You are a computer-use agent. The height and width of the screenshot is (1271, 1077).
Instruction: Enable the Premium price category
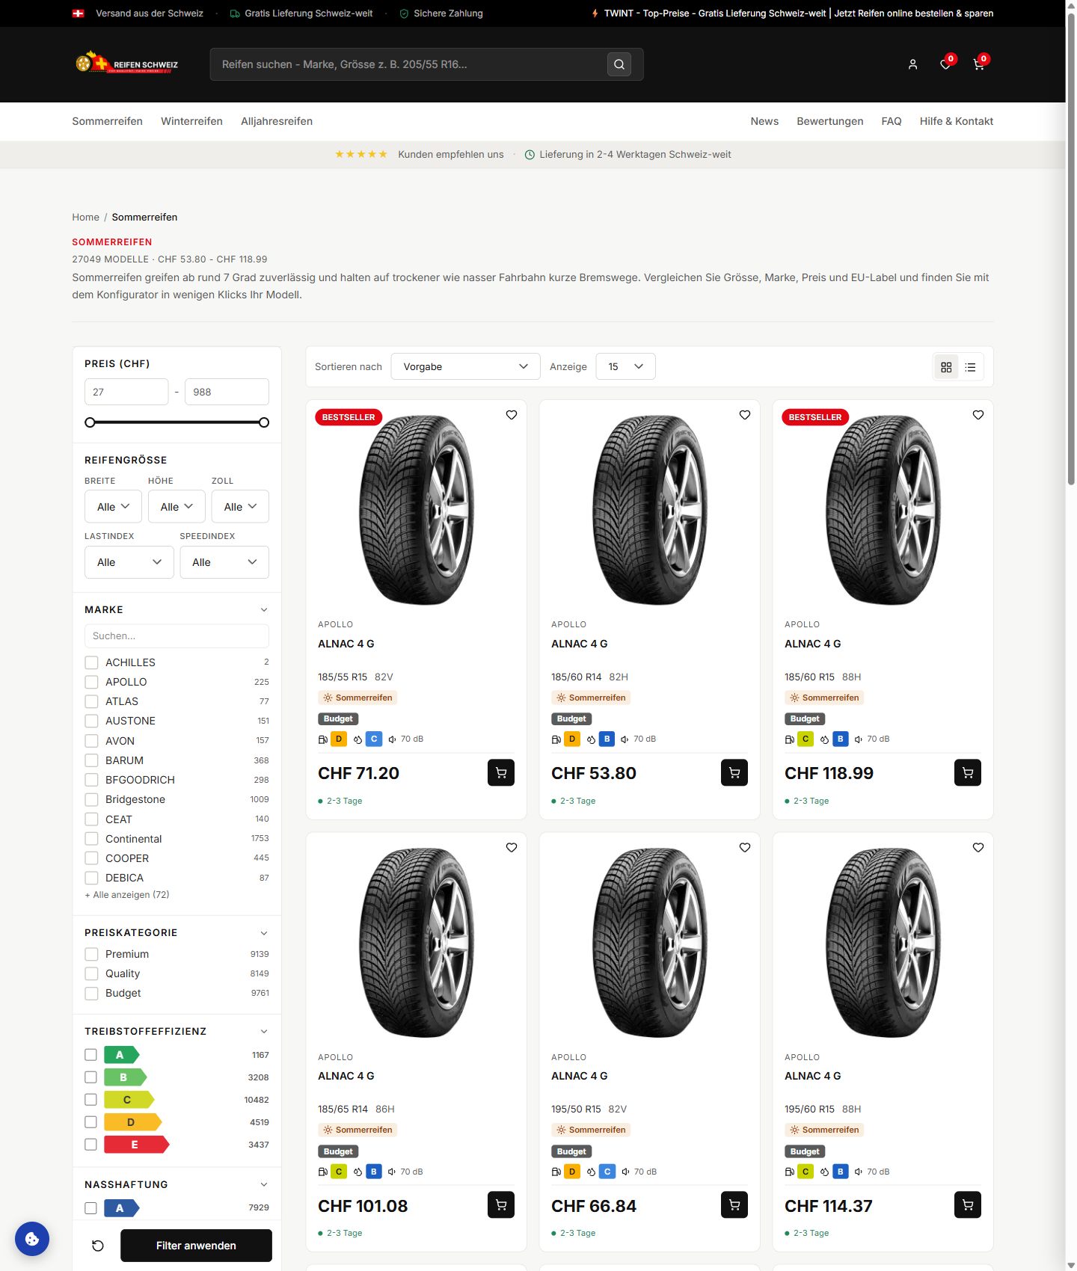pos(91,954)
